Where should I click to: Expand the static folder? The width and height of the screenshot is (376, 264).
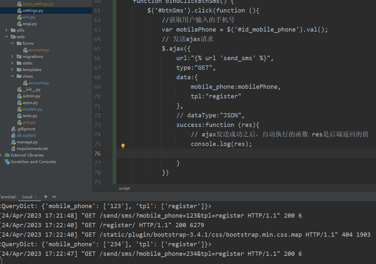click(13, 63)
